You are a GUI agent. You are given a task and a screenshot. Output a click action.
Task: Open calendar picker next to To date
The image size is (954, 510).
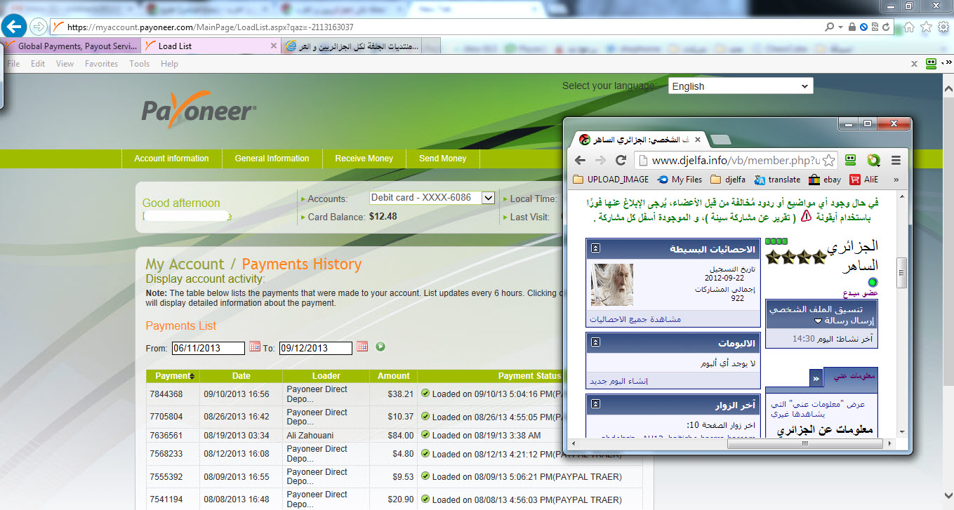click(362, 347)
